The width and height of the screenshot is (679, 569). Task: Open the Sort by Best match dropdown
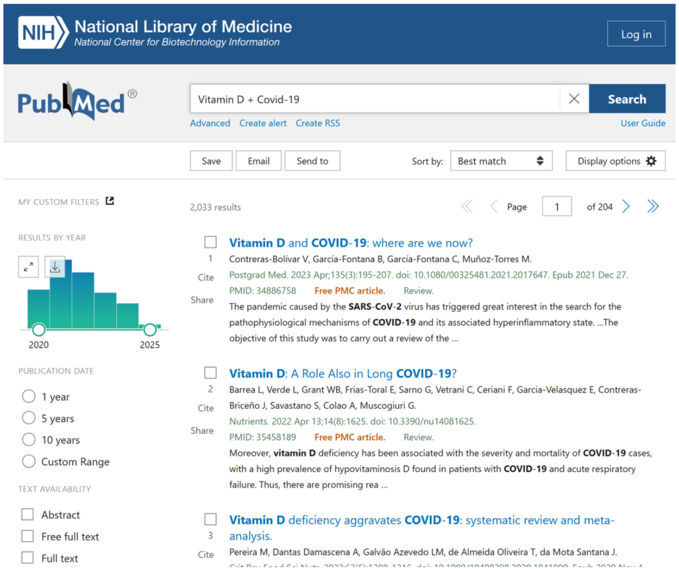(501, 161)
